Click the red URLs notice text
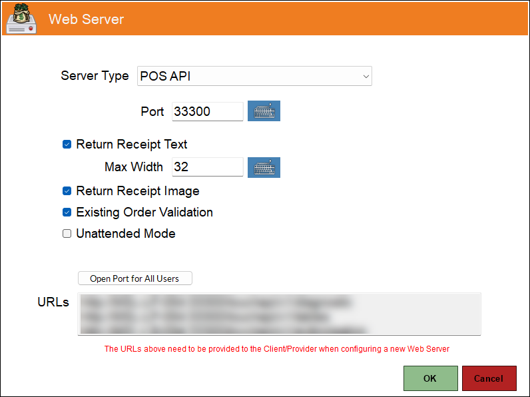This screenshot has width=530, height=397. tap(277, 349)
